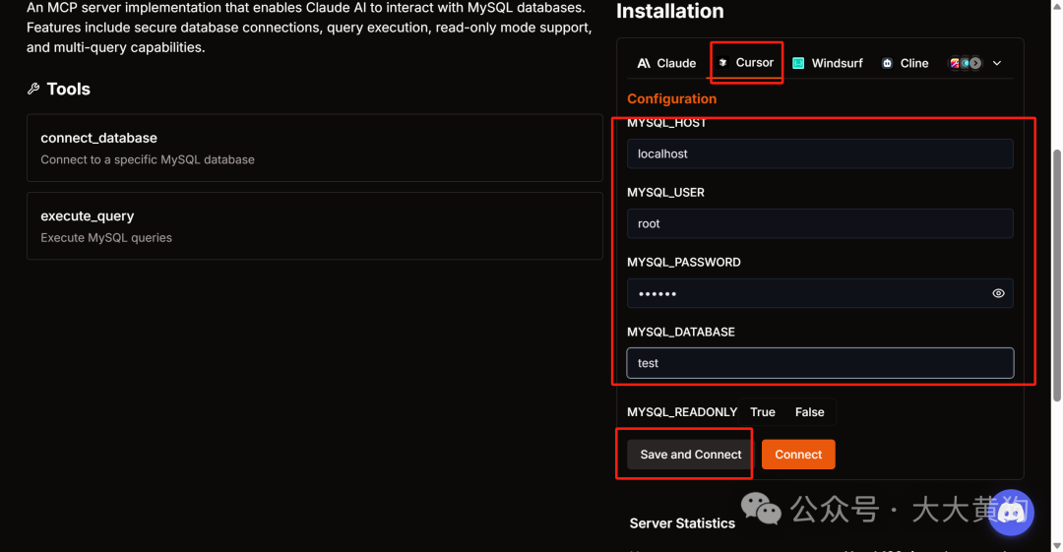Click 'Execute MySQL queries' description text

point(106,238)
